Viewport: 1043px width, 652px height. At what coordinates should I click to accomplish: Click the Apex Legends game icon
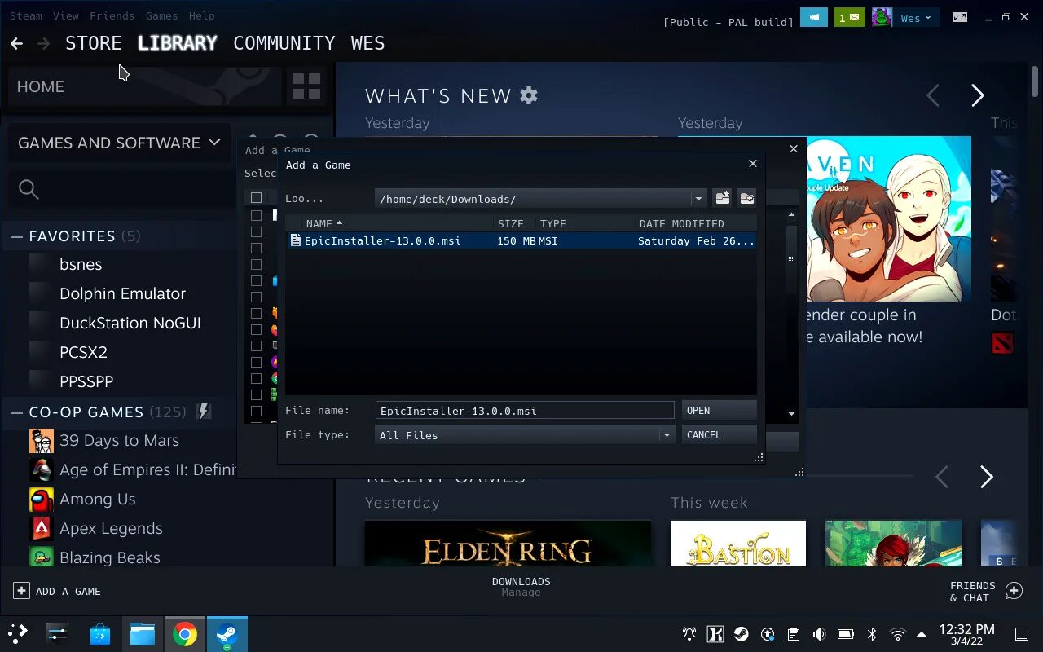[x=42, y=528]
